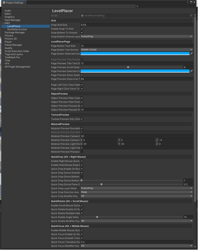Click the Snap Grid Size value field
This screenshot has width=198, height=250.
[x=137, y=25]
